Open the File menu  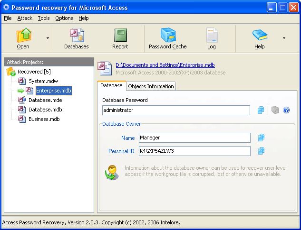click(x=8, y=18)
